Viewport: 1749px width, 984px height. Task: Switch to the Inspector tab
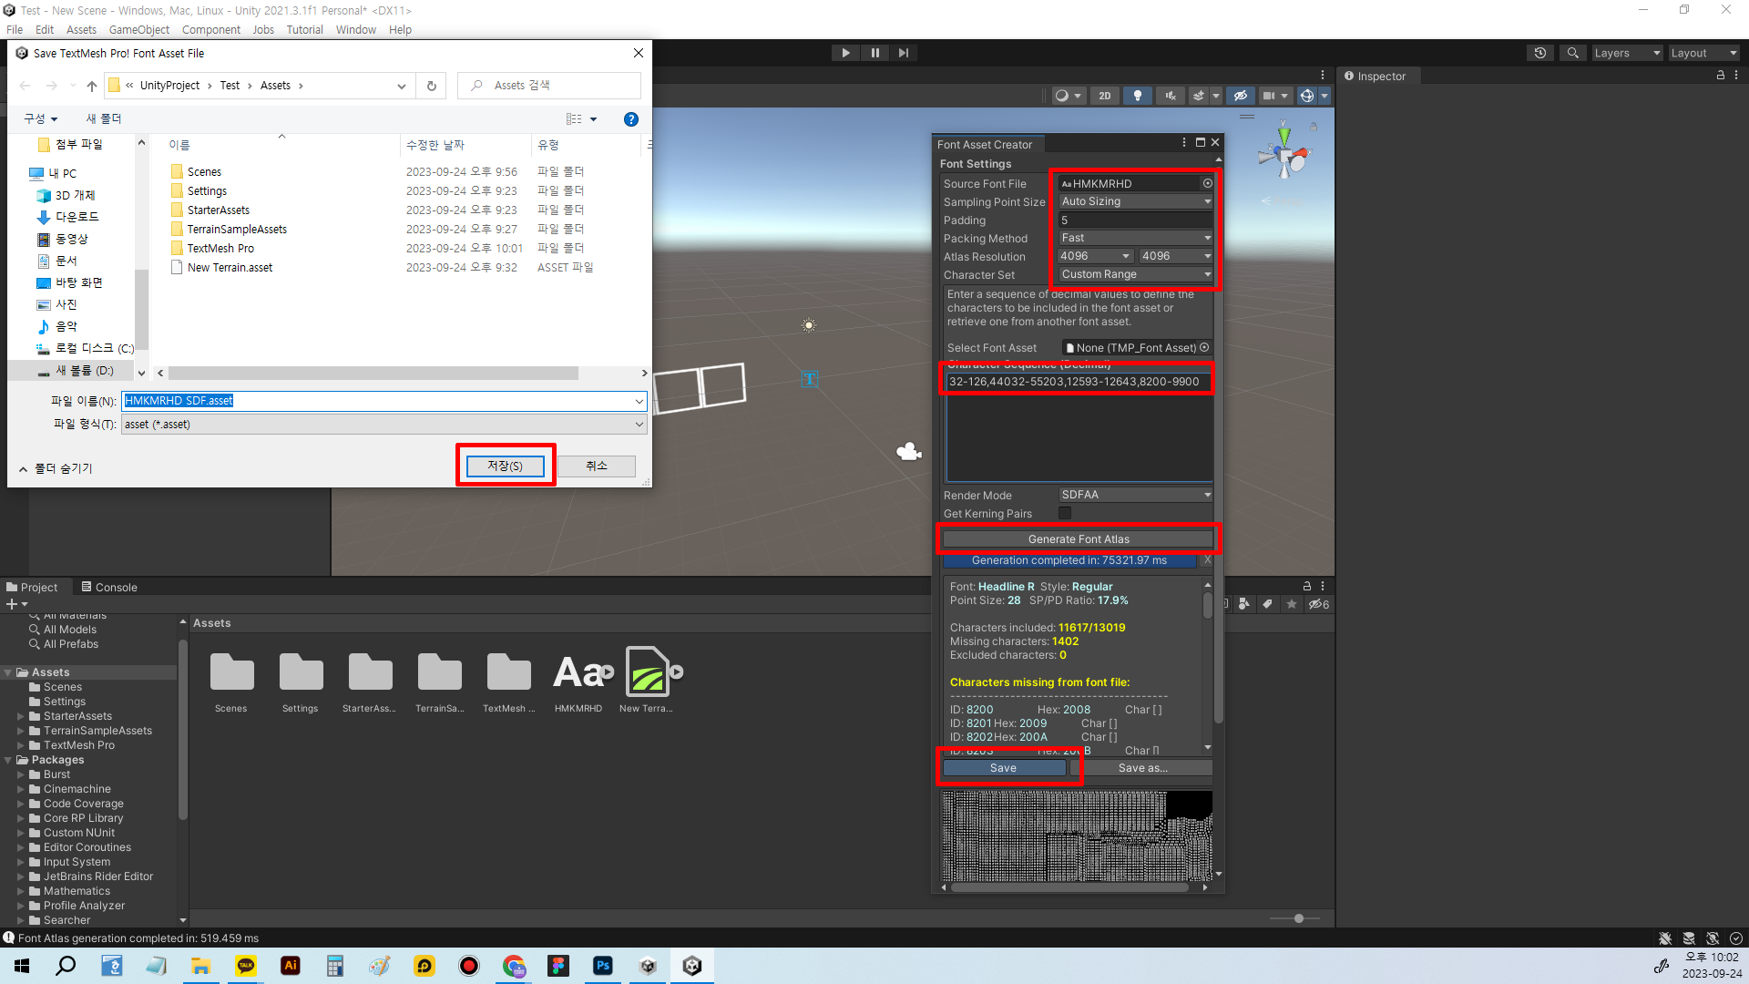coord(1376,77)
